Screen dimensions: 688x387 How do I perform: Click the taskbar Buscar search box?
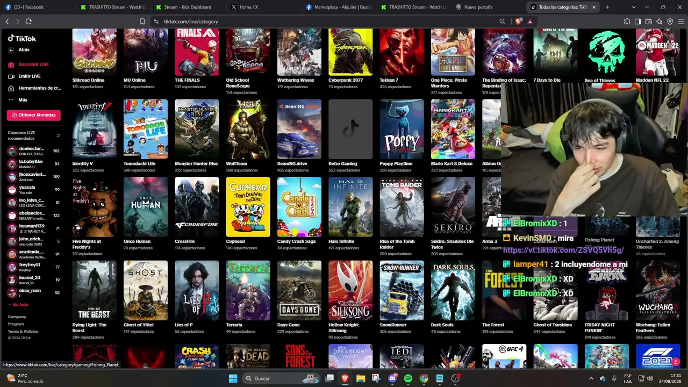280,378
